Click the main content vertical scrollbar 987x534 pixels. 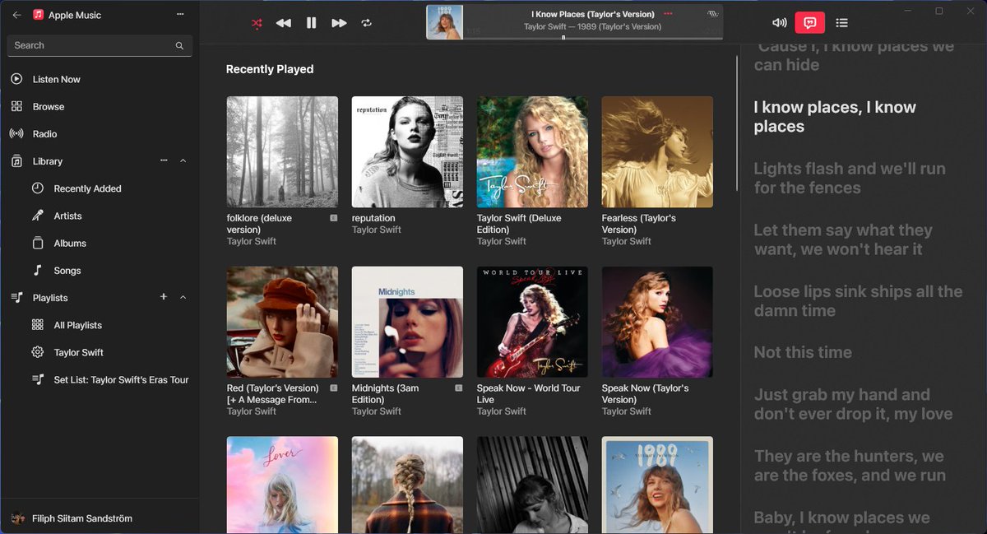pos(737,123)
